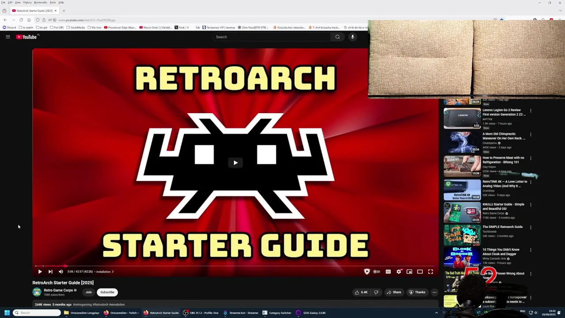
Task: Skip to the next video
Action: 50,272
